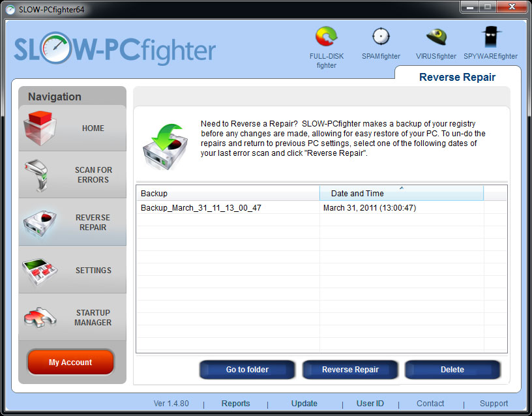This screenshot has width=532, height=416.
Task: Open the VIRUSfighter helmet icon
Action: pos(436,37)
